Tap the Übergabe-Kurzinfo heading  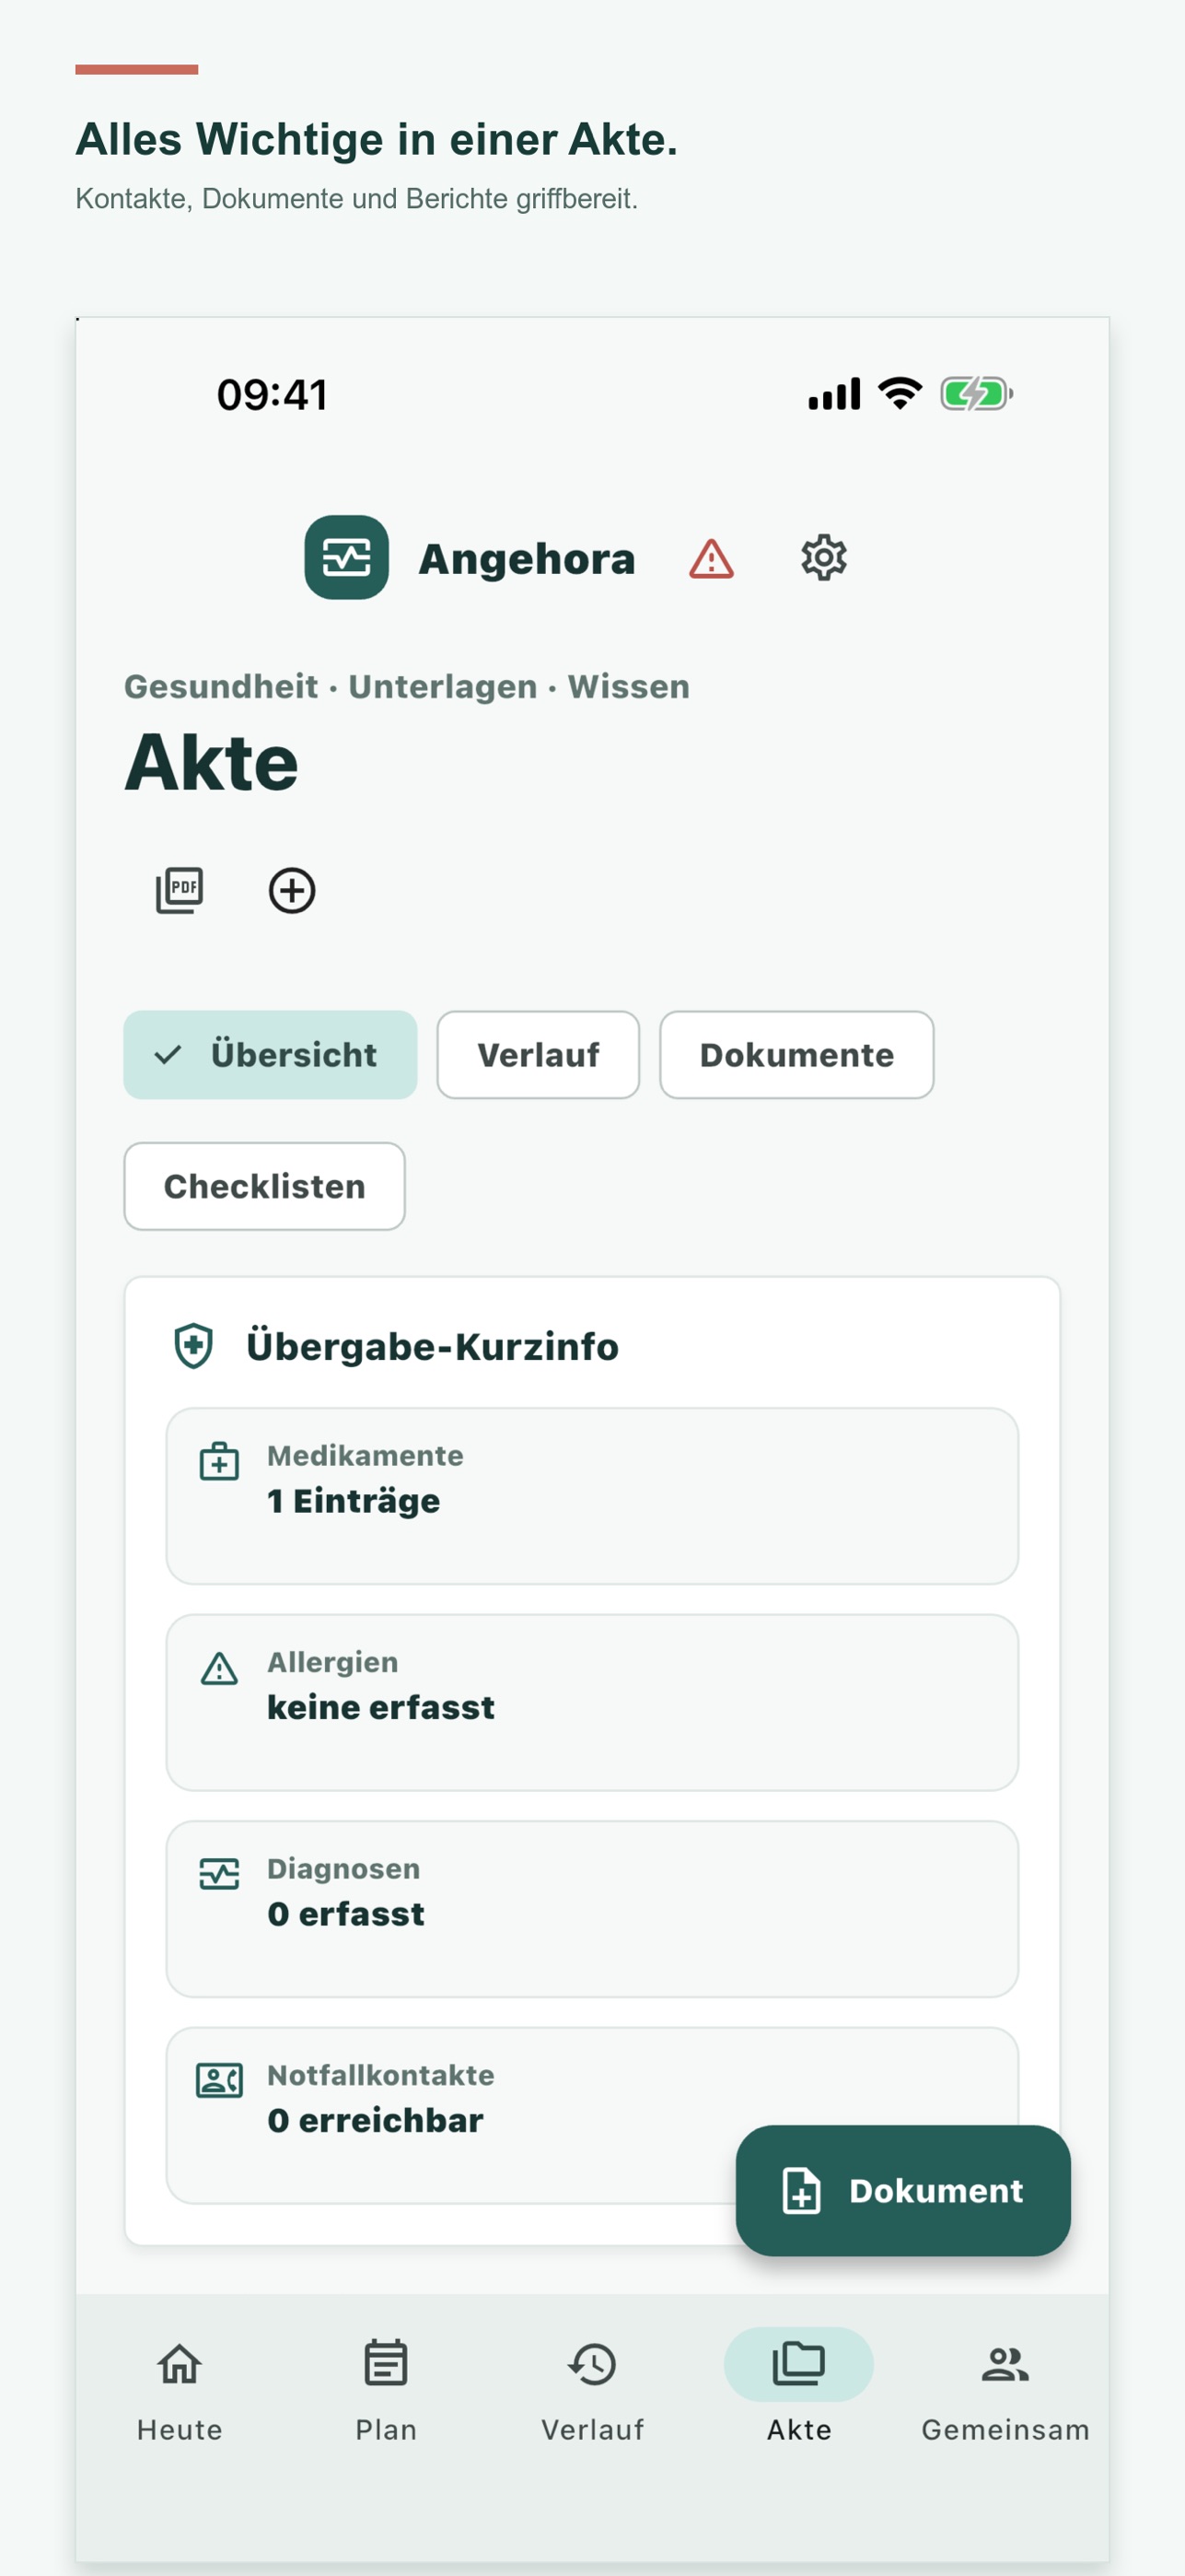point(433,1346)
